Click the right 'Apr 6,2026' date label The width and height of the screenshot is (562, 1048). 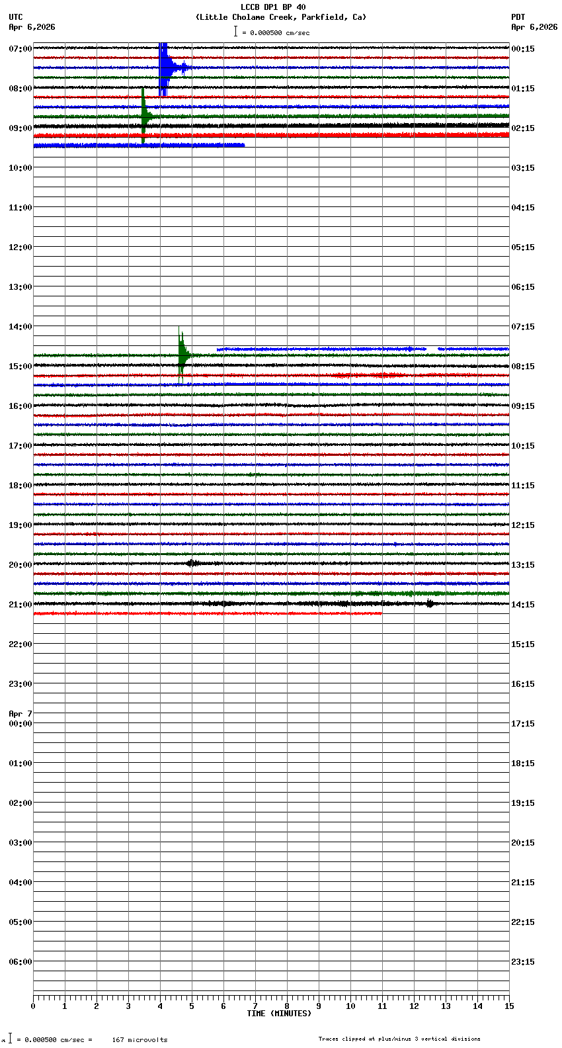coord(534,27)
